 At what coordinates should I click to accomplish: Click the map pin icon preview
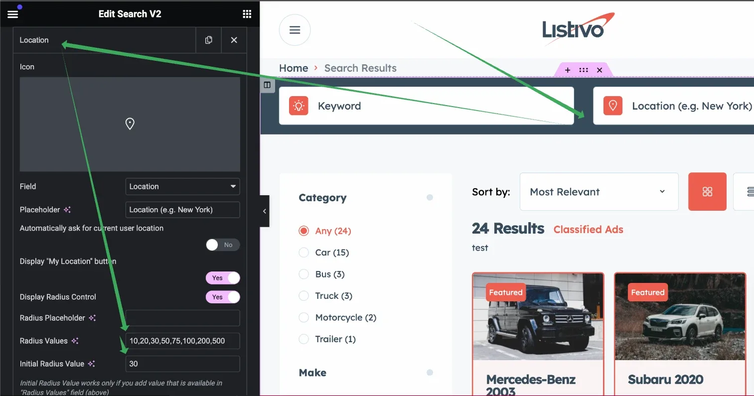[130, 124]
